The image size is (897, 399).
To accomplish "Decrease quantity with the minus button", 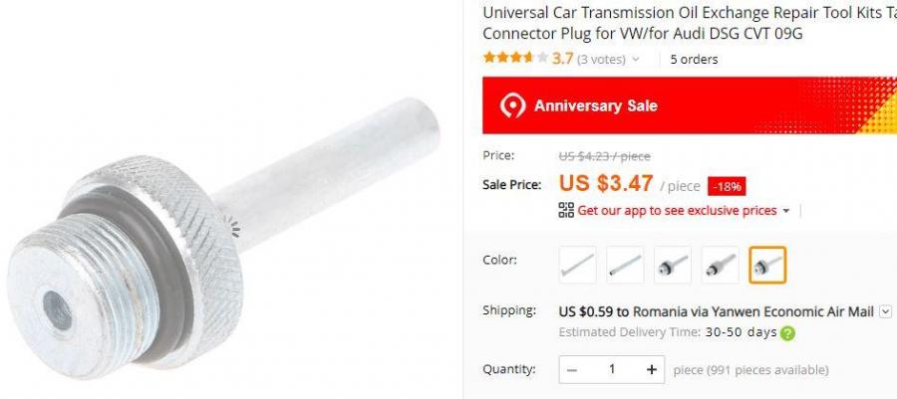I will point(571,370).
